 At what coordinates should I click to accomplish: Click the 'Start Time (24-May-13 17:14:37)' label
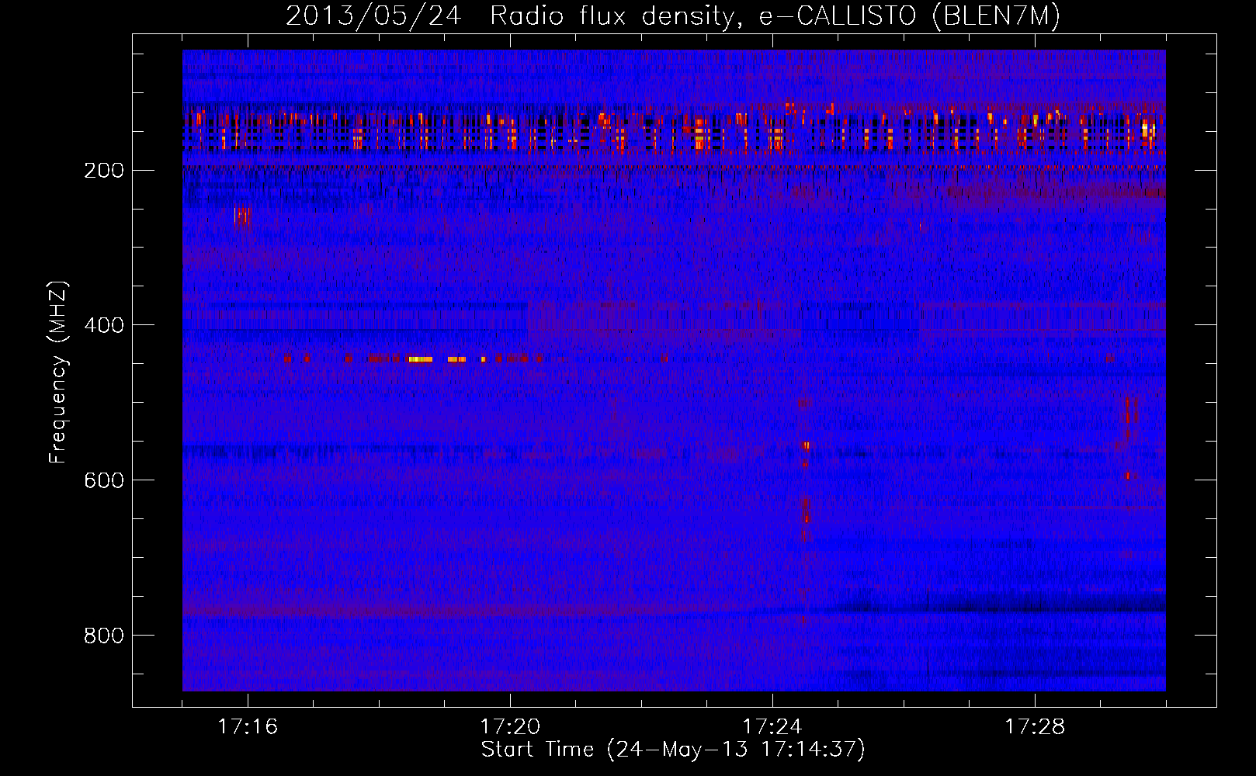673,750
